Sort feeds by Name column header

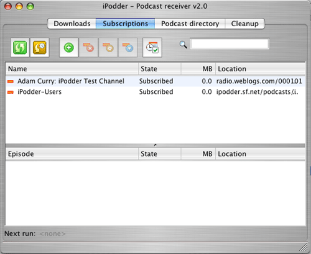tap(72, 69)
